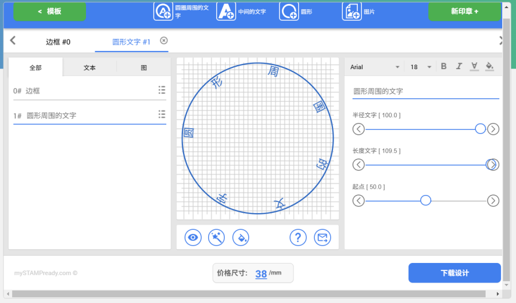Add picture element (图片)
This screenshot has width=516, height=303.
tap(359, 11)
